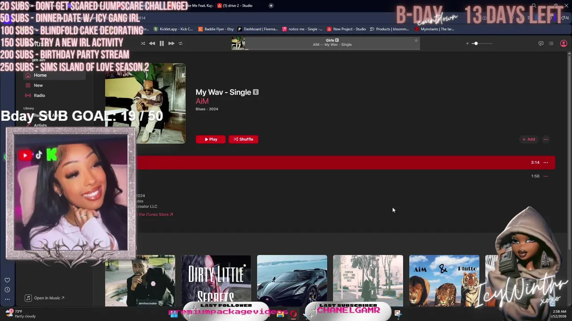Pause the currently playing song

pos(161,43)
